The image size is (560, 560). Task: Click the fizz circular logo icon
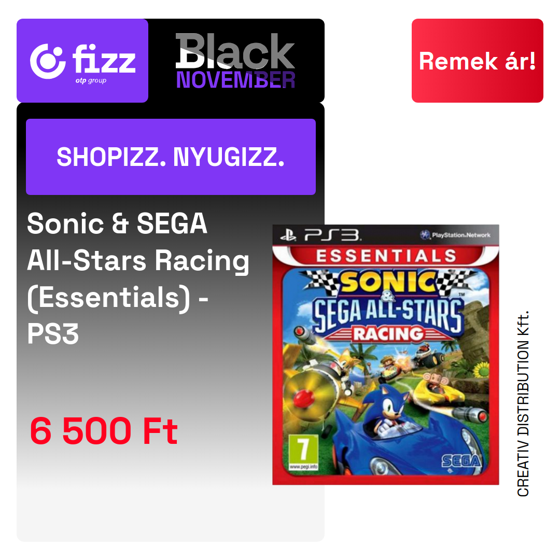(48, 61)
